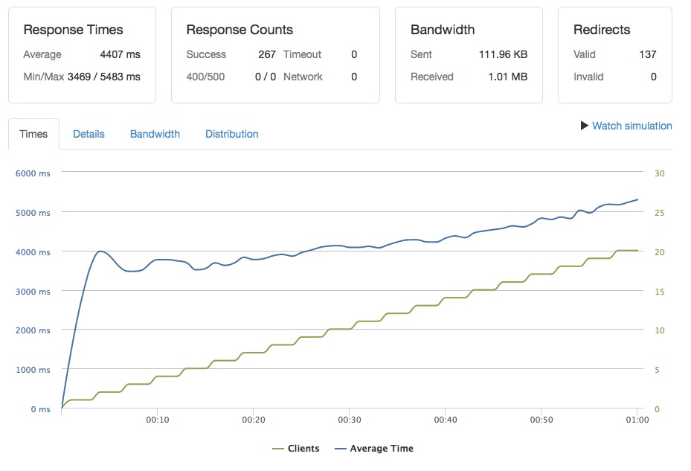The height and width of the screenshot is (471, 691).
Task: Click the Watch simulation play triangle icon
Action: [x=585, y=126]
